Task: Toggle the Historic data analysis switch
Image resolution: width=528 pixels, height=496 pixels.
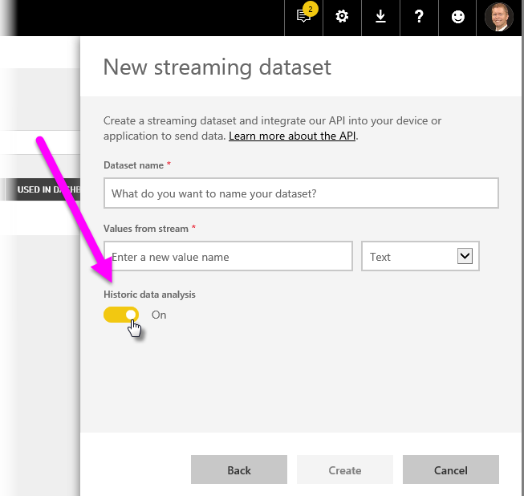Action: click(x=121, y=315)
